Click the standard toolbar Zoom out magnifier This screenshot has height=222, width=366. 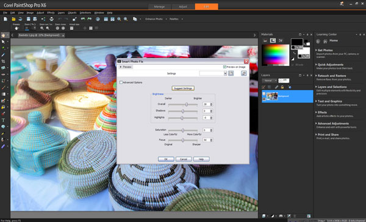tap(119, 19)
